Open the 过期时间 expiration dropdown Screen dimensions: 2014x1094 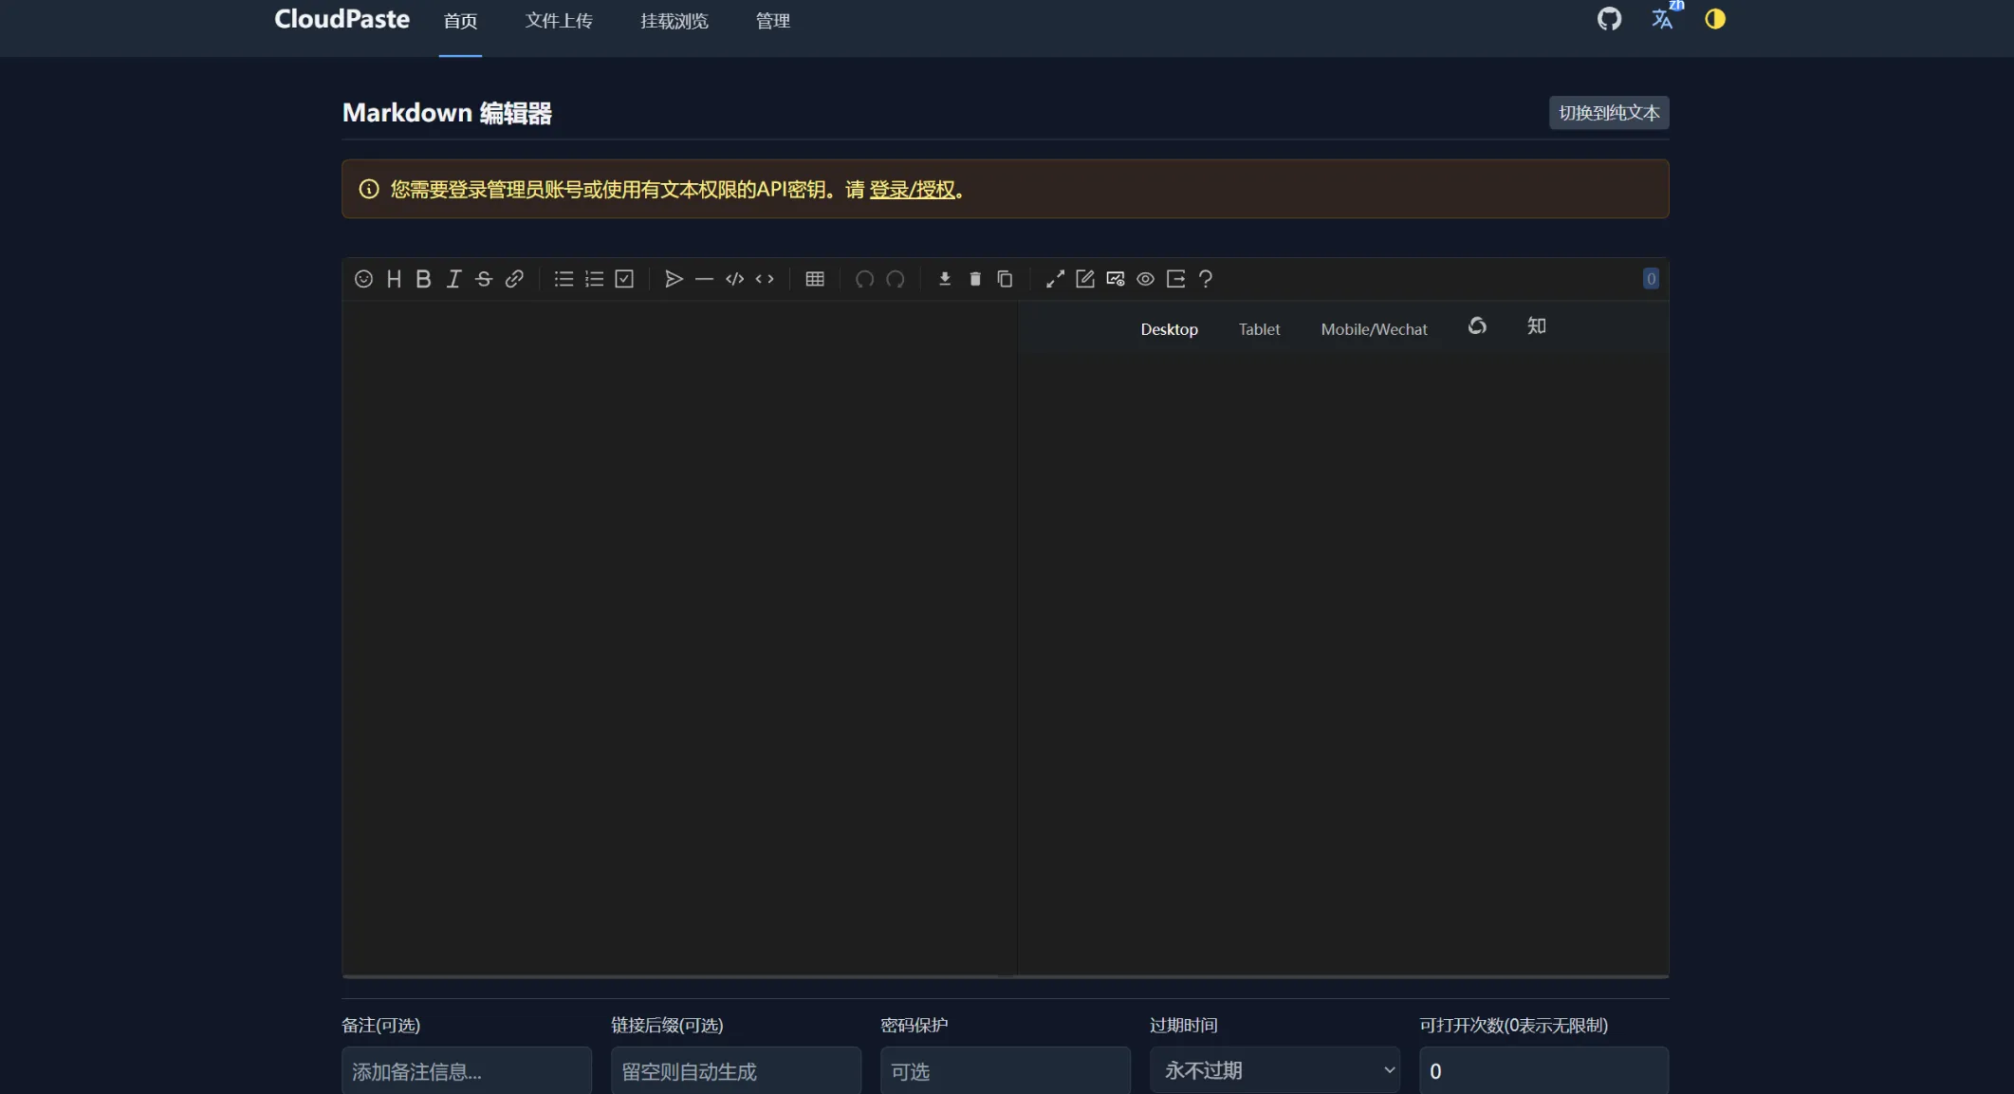click(x=1274, y=1070)
